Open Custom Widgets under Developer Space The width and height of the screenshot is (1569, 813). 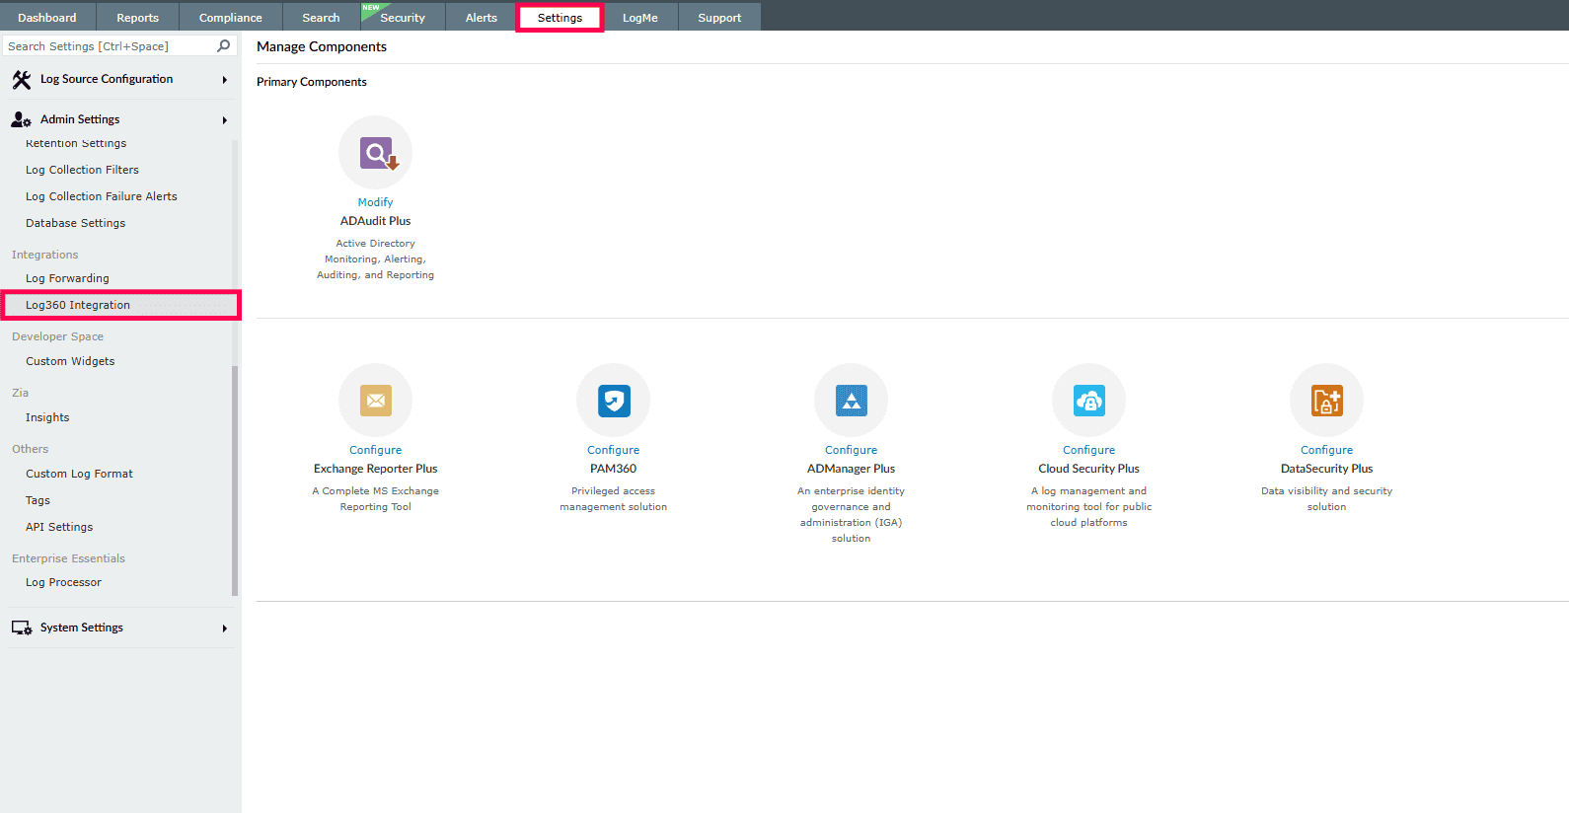[70, 361]
